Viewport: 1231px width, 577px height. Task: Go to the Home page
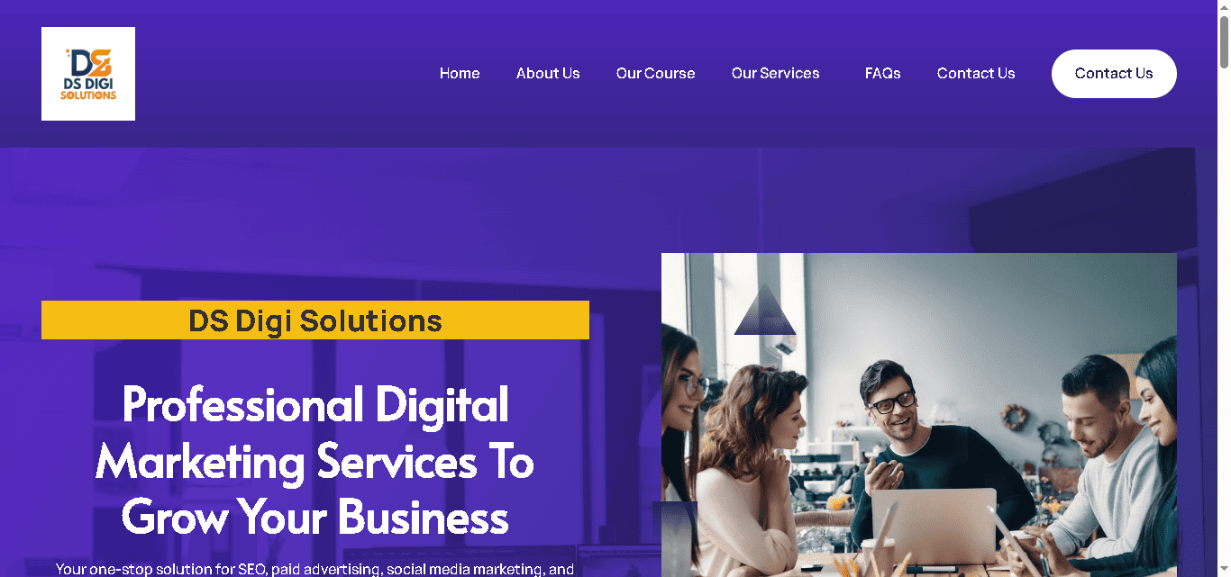[460, 74]
